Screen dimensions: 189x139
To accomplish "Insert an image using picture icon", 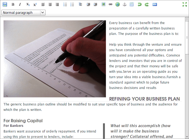I will point(104,5).
